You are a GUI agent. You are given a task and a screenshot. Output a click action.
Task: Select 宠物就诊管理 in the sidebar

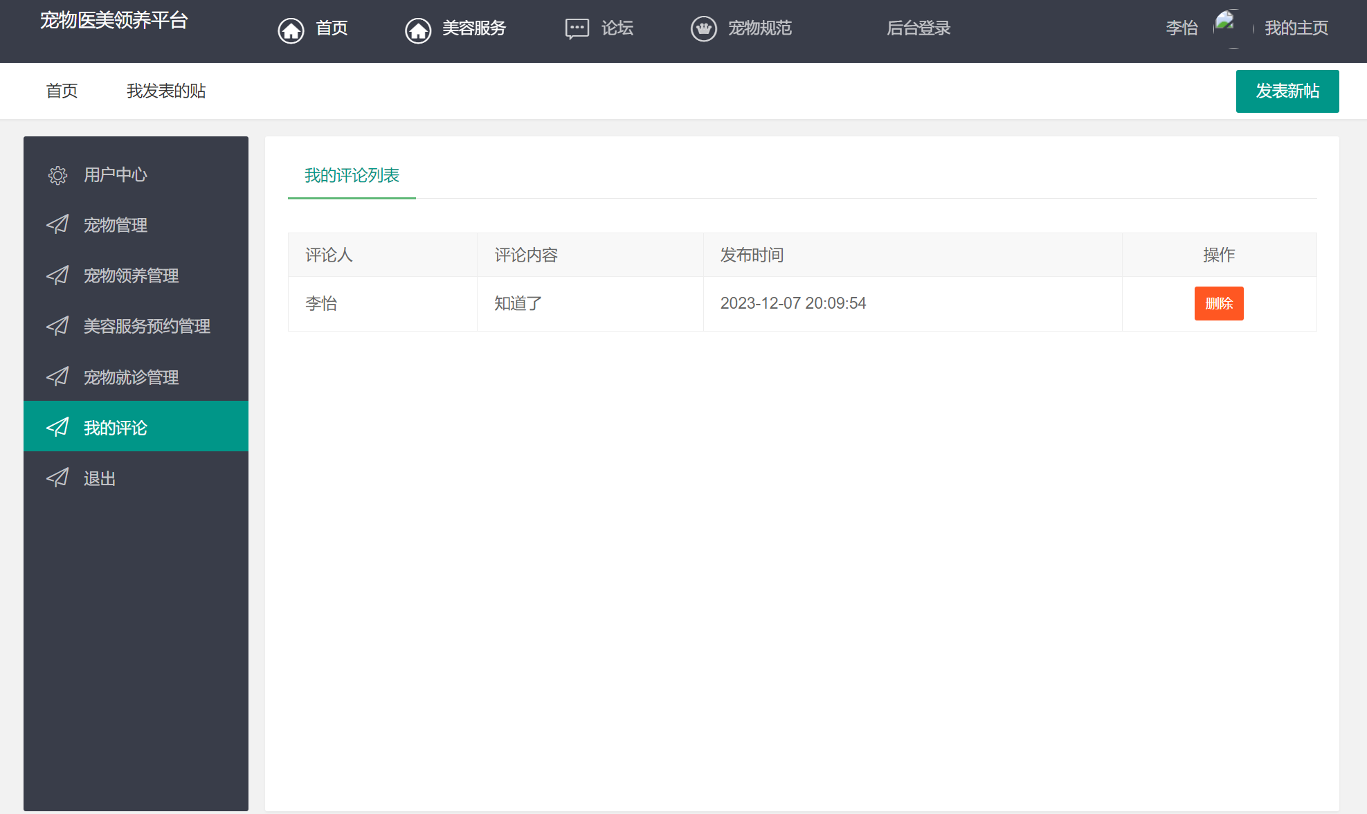(130, 377)
